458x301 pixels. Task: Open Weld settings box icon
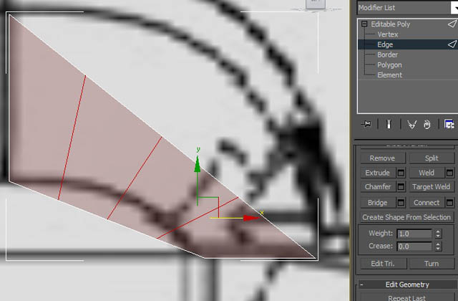450,173
